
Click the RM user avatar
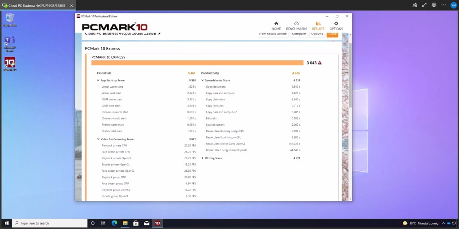click(454, 5)
